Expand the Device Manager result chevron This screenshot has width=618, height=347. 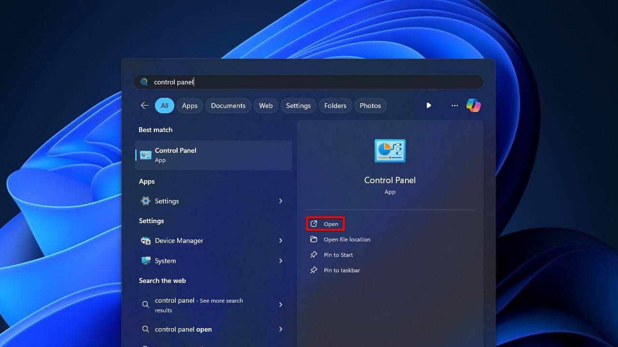tap(281, 240)
